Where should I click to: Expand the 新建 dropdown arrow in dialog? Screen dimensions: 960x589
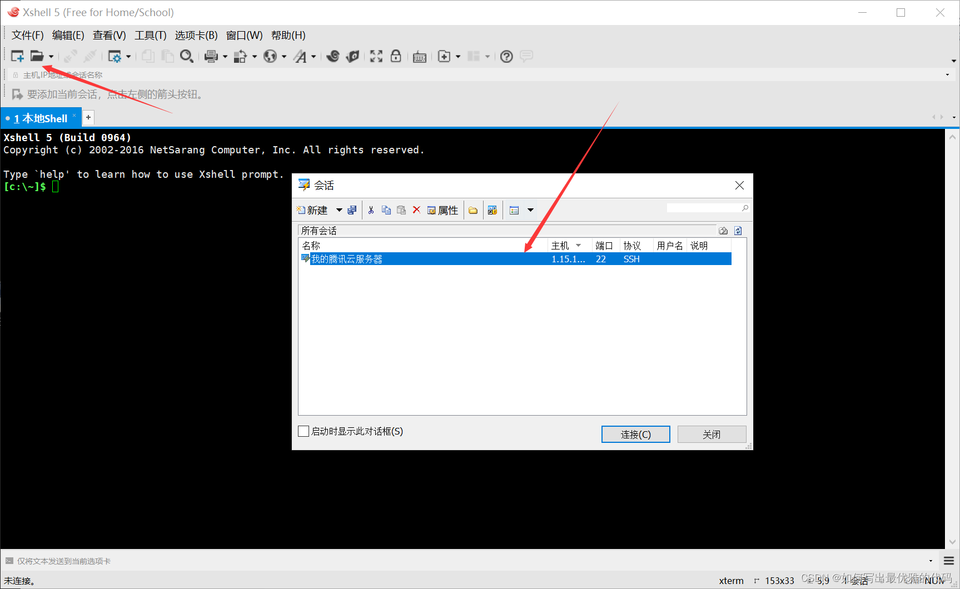tap(339, 210)
